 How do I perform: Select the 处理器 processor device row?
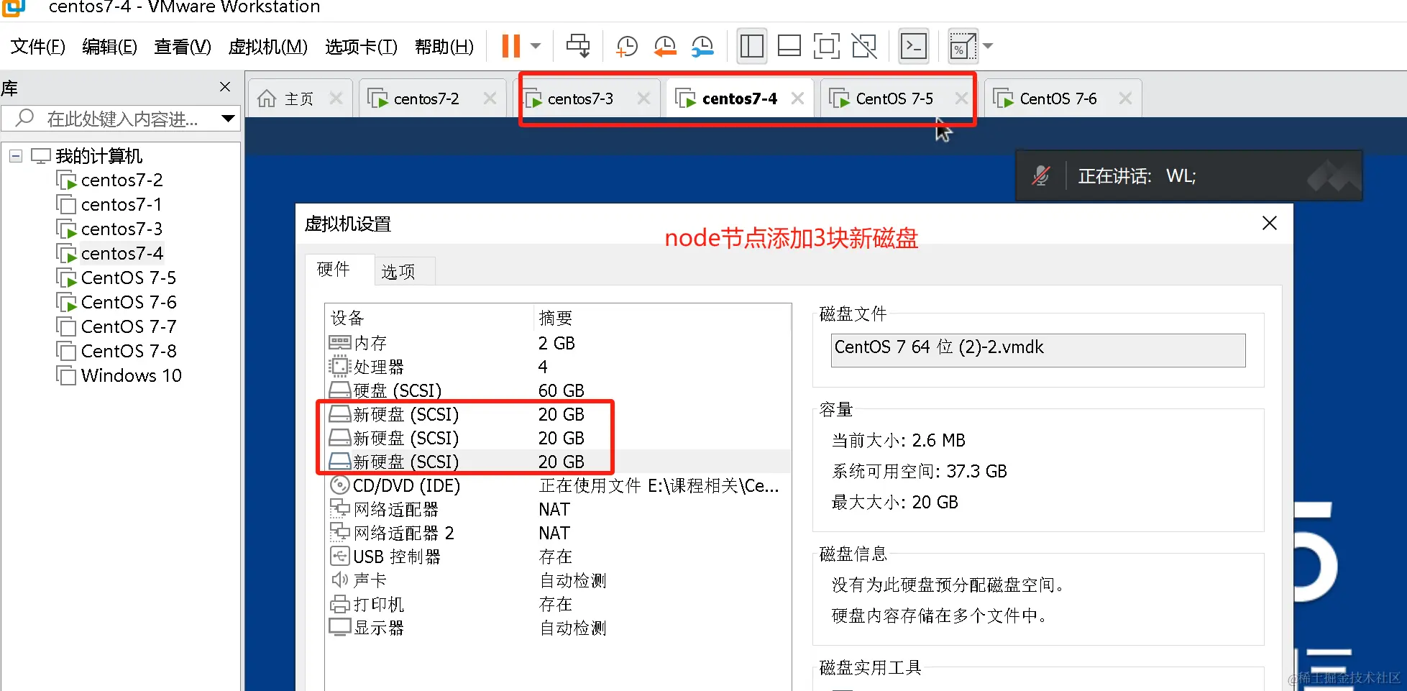[558, 367]
